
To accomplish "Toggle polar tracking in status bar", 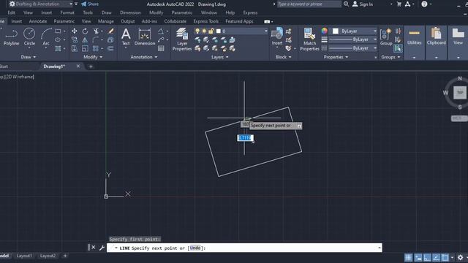I will 436,258.
